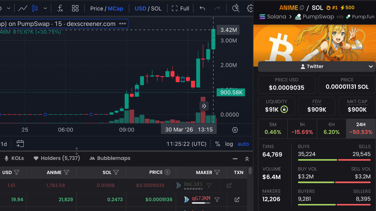Image resolution: width=376 pixels, height=211 pixels.
Task: Open qG7JKM transaction in explorer
Action: point(237,200)
